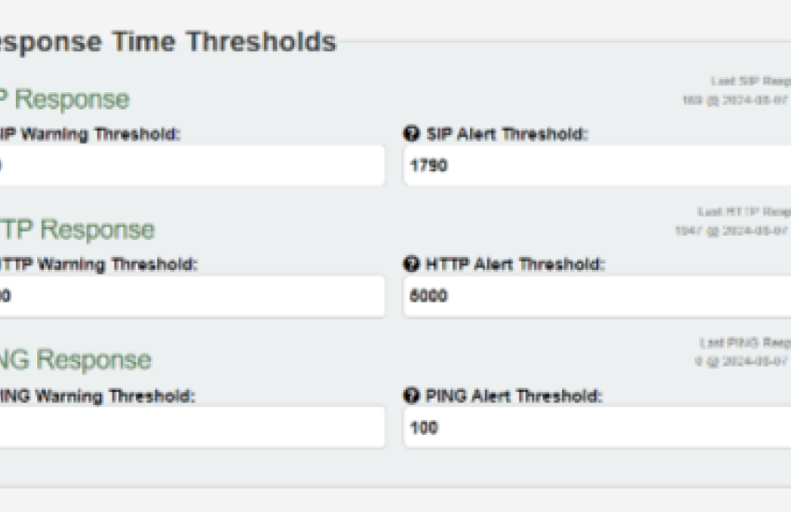Click the SIP Alert Threshold help icon
This screenshot has width=791, height=512.
[x=411, y=134]
